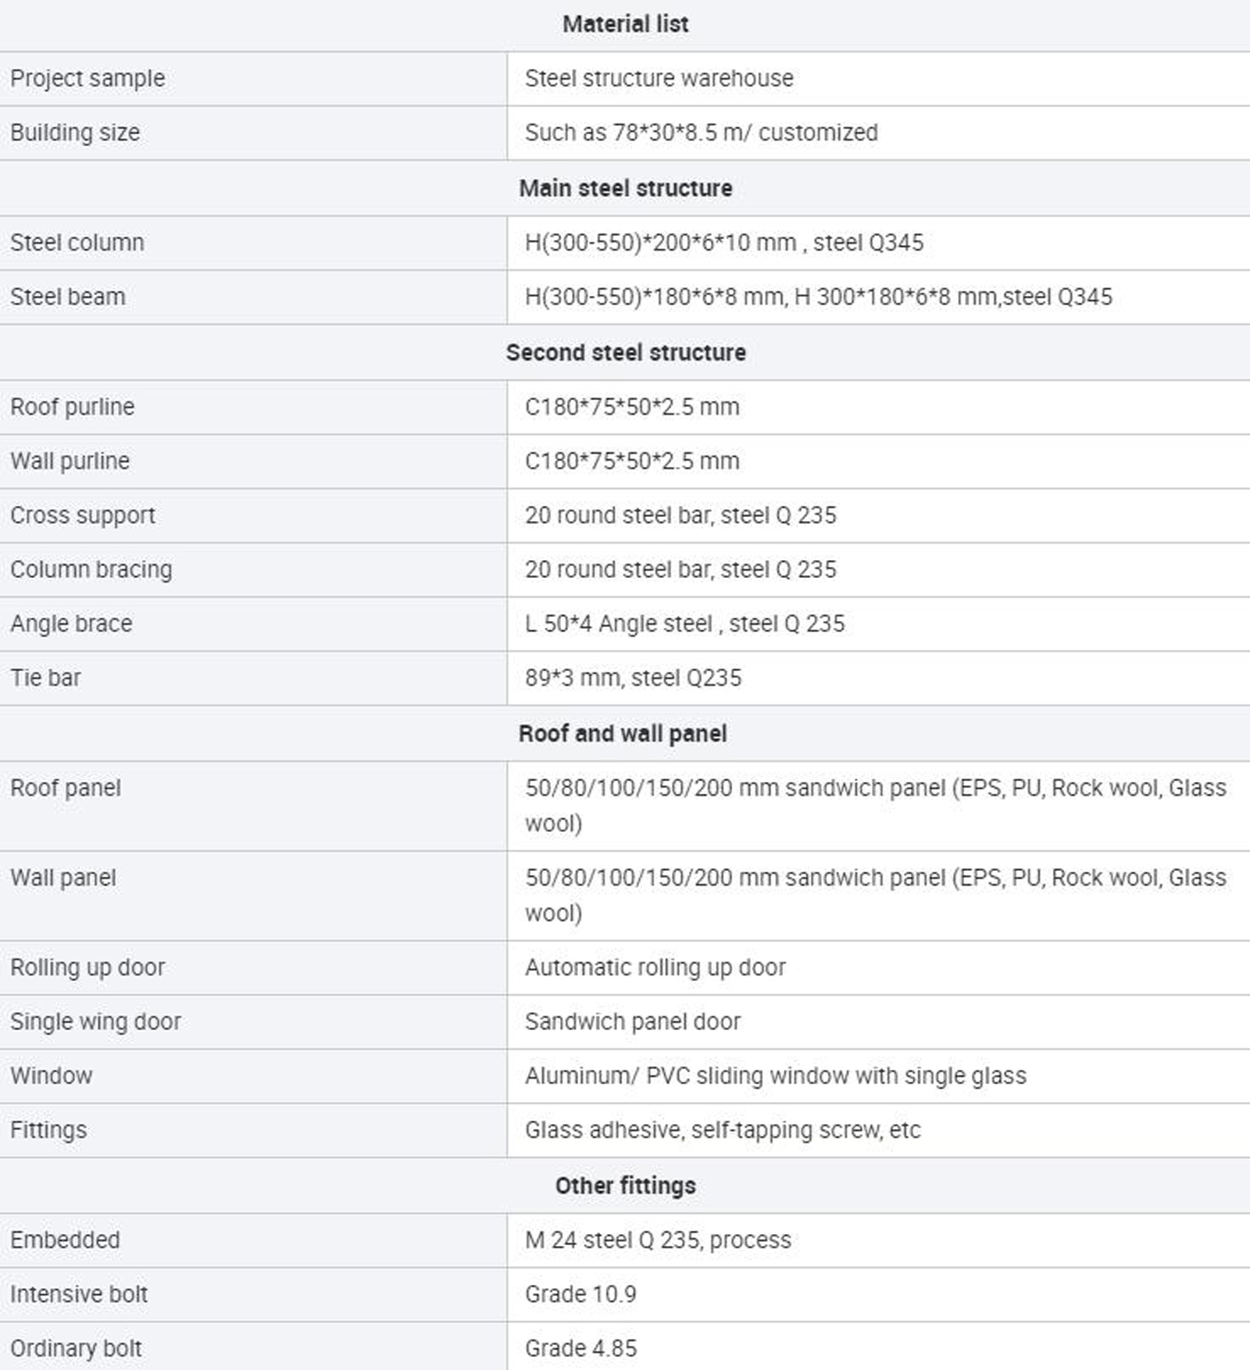Select the Intensive bolt 'Grade 10.9' value
The image size is (1250, 1370).
pos(580,1295)
